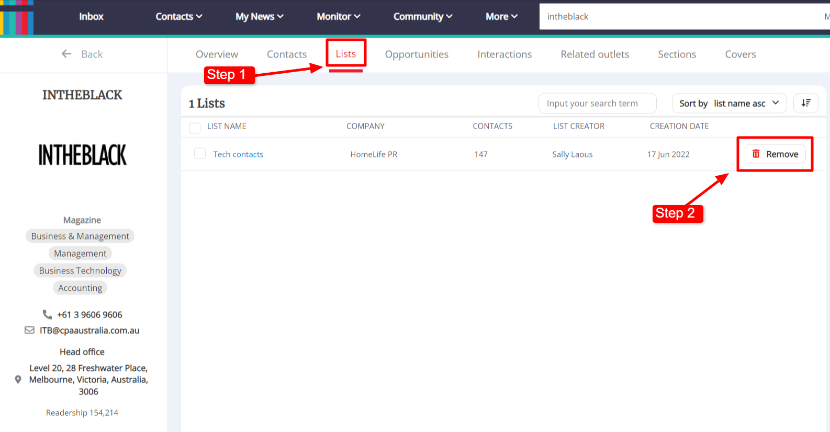Click the top search field containing intheblack

point(685,17)
